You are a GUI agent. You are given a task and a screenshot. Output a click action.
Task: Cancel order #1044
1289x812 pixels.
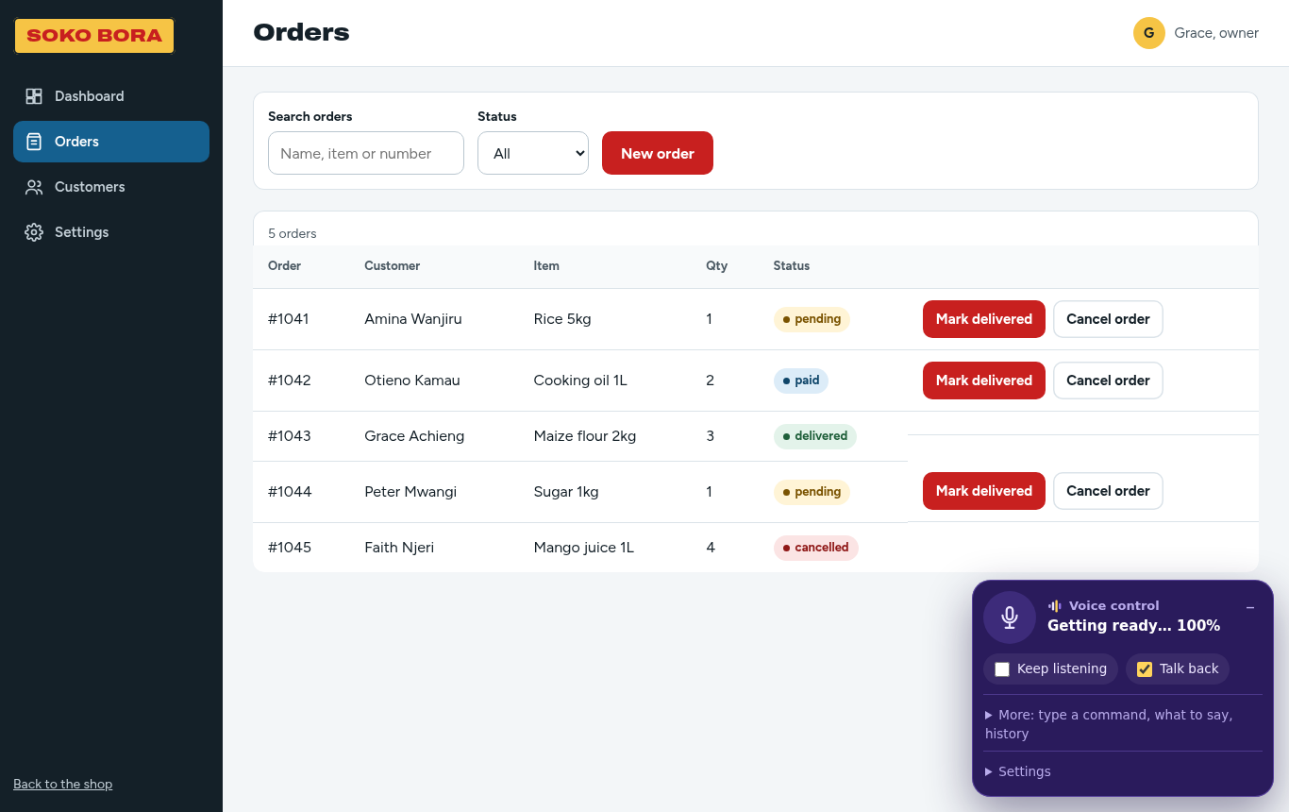1108,491
